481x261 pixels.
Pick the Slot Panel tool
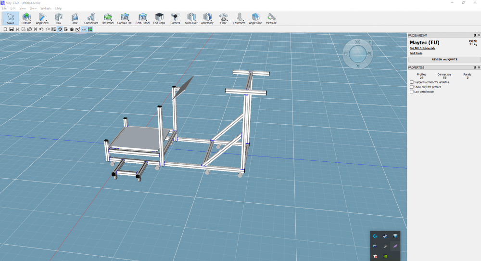point(107,18)
